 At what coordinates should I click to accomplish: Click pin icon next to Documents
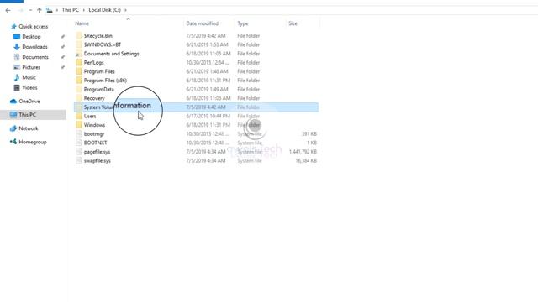pyautogui.click(x=62, y=57)
